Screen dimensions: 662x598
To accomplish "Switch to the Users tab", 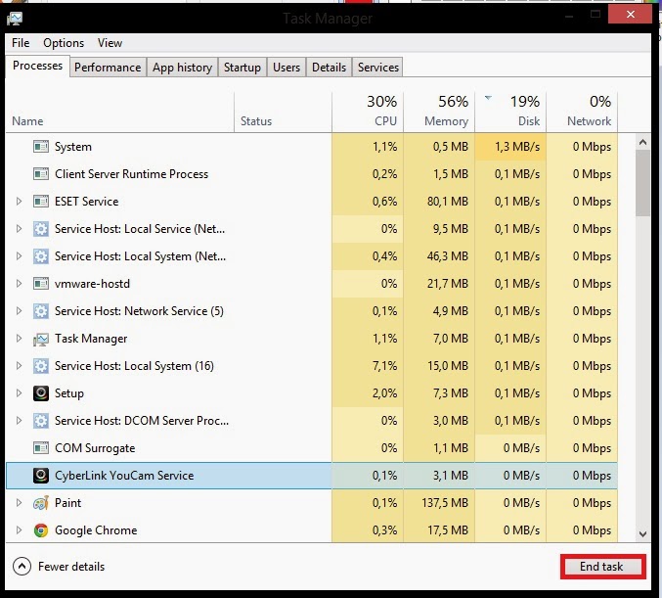I will pyautogui.click(x=287, y=68).
